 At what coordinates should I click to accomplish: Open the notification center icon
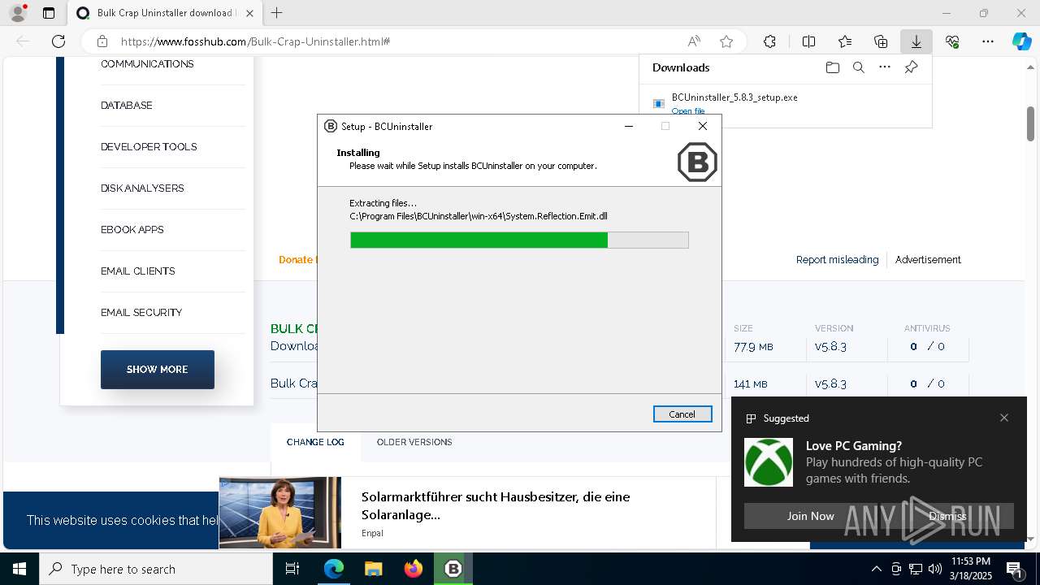1015,569
